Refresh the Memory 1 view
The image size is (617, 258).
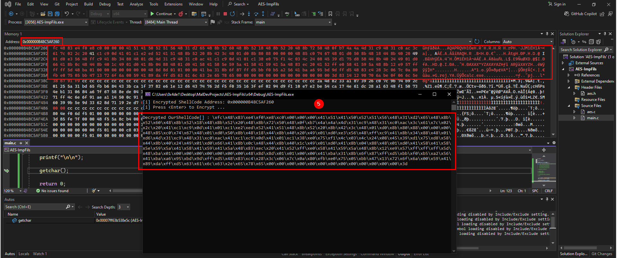tap(477, 41)
